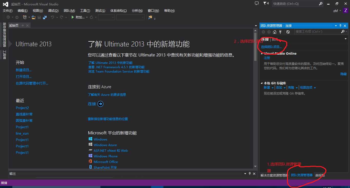Open the 克隆 Git repository dropdown
Image resolution: width=350 pixels, height=188 pixels.
pyautogui.click(x=297, y=88)
